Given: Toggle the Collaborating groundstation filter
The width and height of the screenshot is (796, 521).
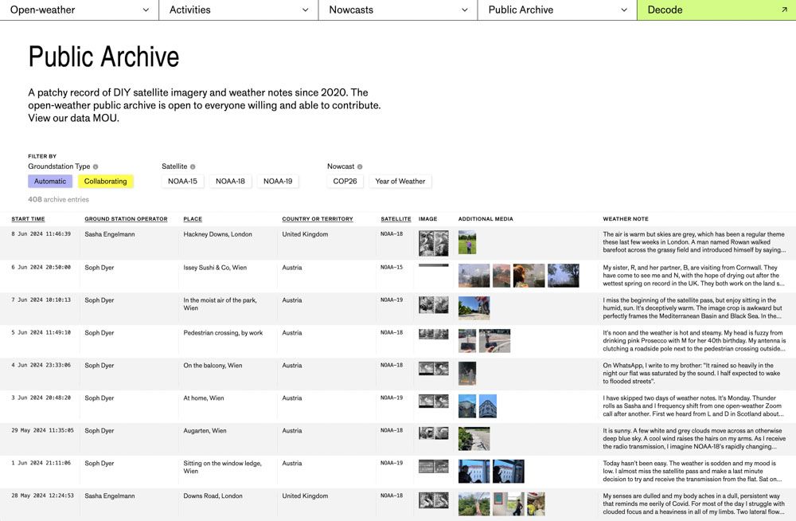Looking at the screenshot, I should coord(106,182).
